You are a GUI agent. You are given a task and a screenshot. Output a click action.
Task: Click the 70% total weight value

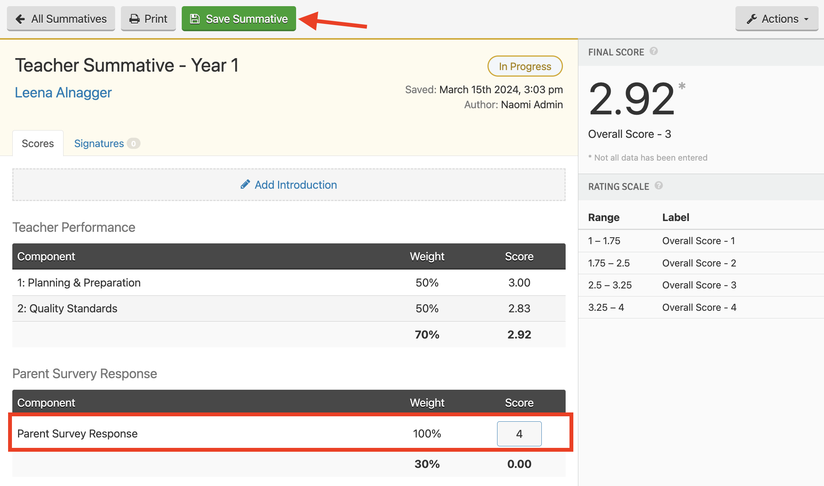pos(427,334)
